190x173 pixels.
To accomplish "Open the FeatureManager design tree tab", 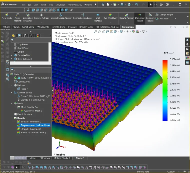I will point(13,36).
